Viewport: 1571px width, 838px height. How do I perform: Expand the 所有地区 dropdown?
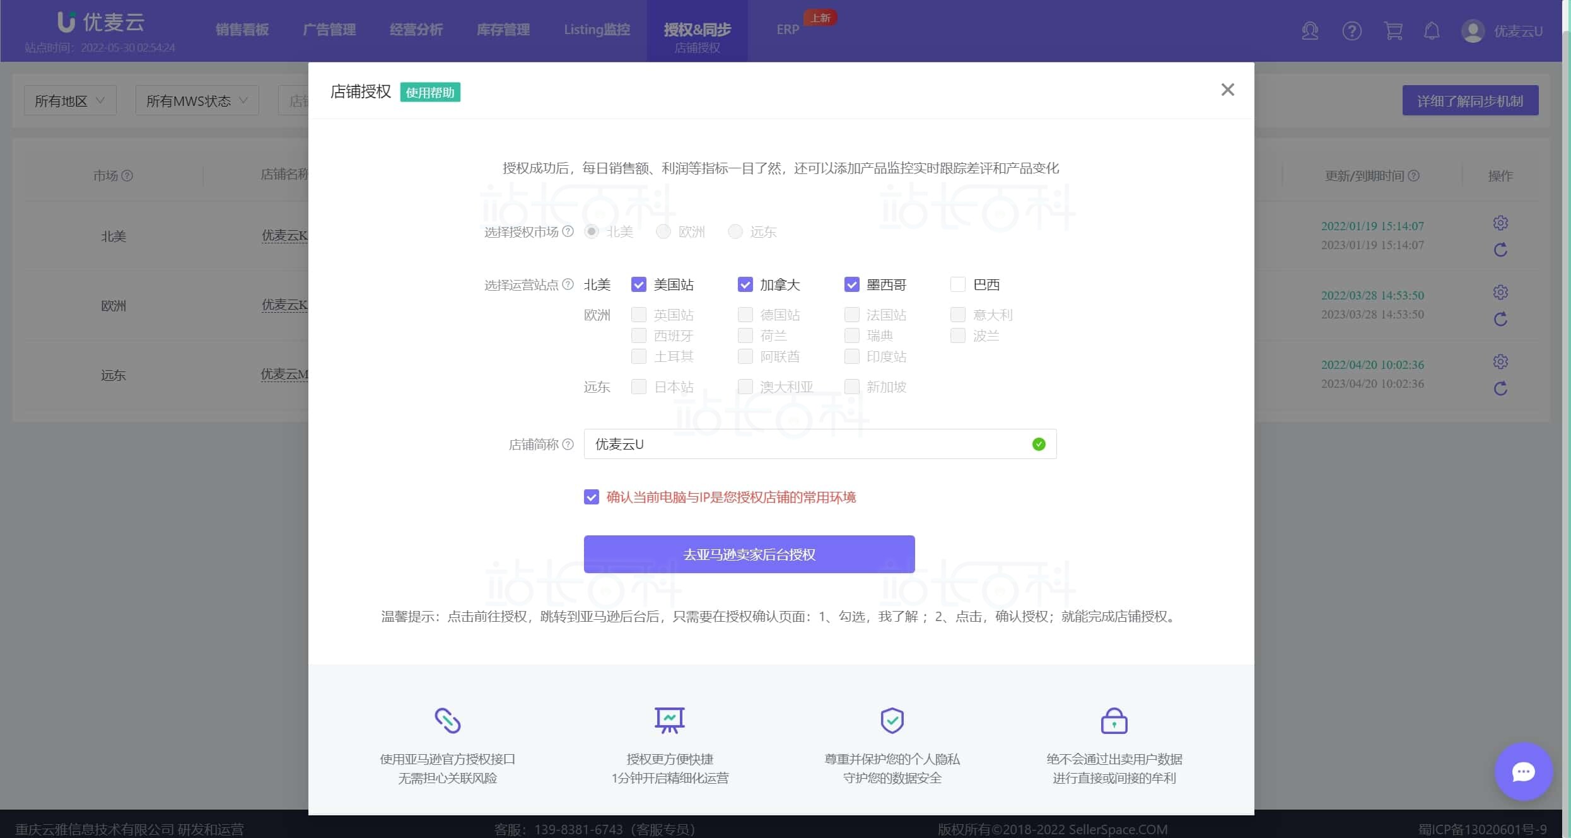69,101
